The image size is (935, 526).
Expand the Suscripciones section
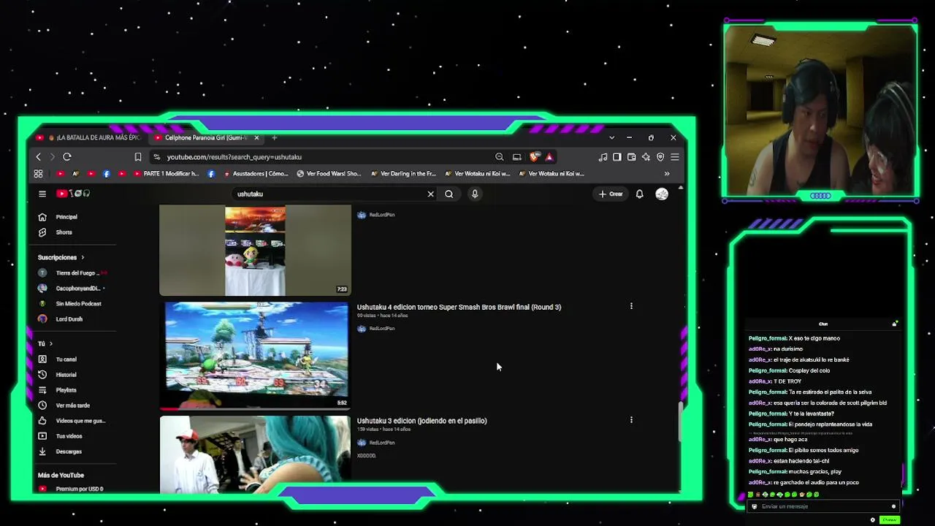coord(61,257)
